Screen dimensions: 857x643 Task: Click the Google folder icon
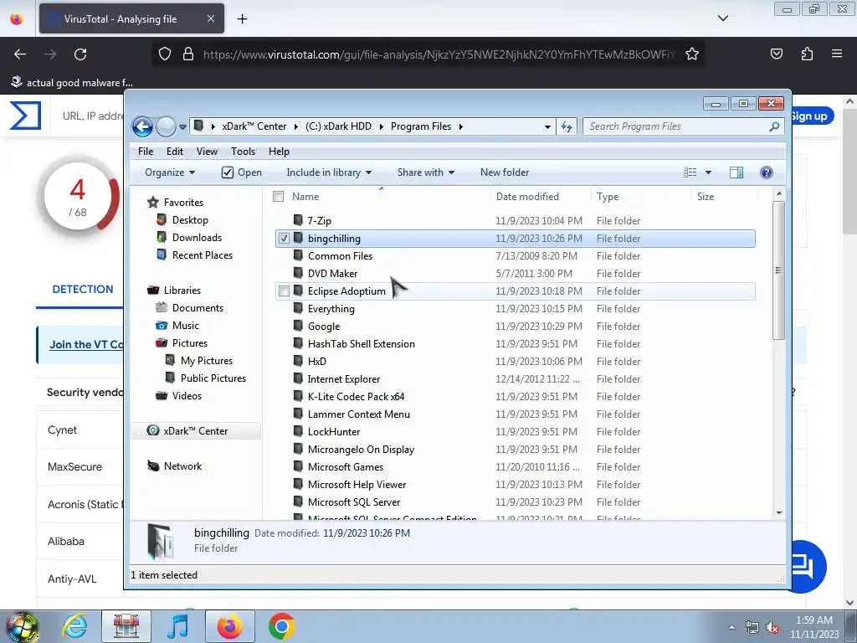pos(298,326)
